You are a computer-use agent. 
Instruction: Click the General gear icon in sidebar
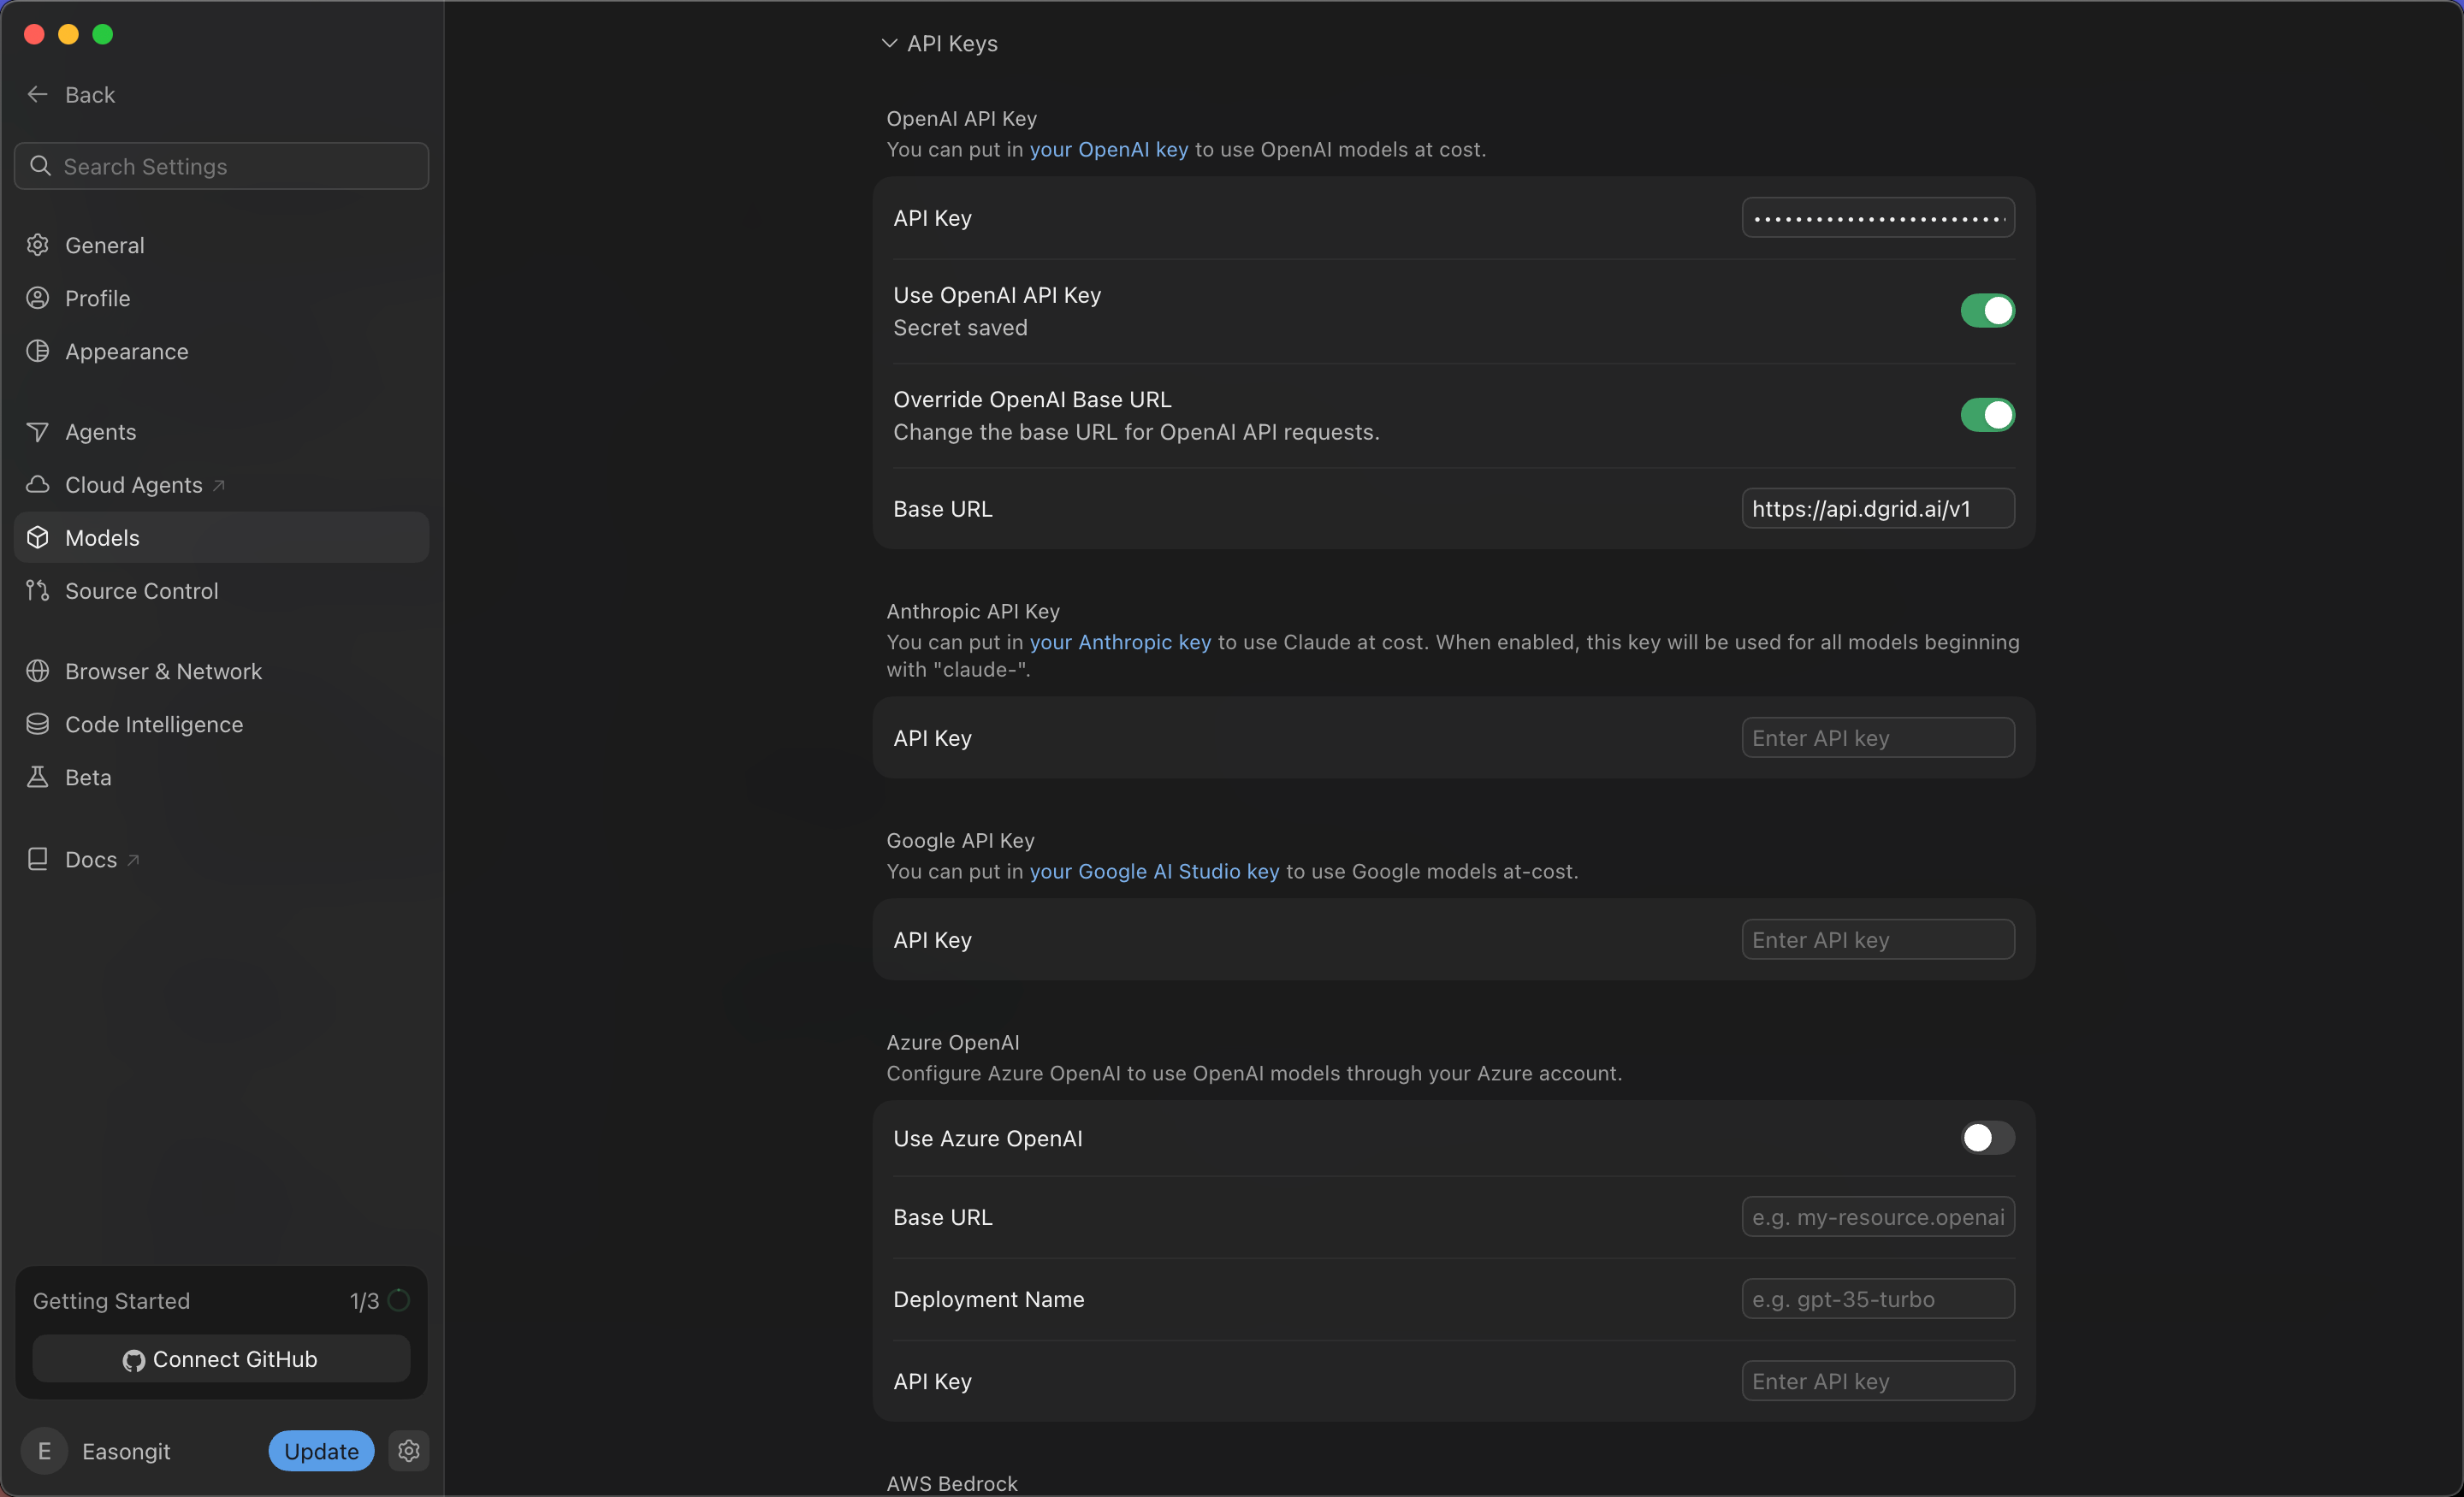pos(38,245)
